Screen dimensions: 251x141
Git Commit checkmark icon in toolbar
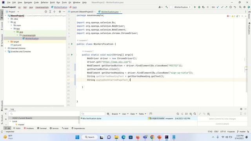[x=222, y=7]
